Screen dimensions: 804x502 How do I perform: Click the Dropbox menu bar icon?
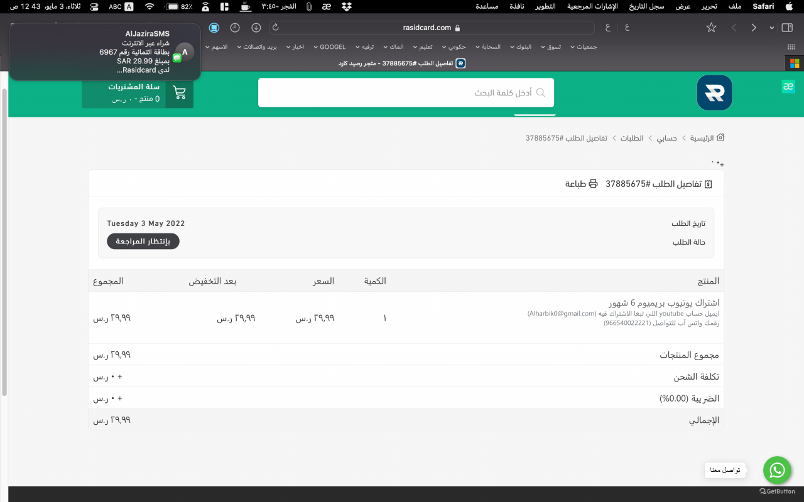[x=347, y=6]
